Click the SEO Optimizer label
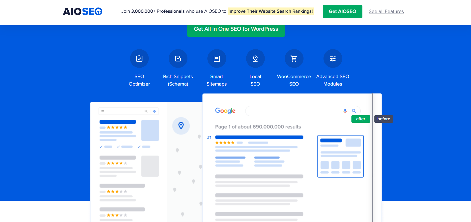The height and width of the screenshot is (222, 471). point(139,80)
